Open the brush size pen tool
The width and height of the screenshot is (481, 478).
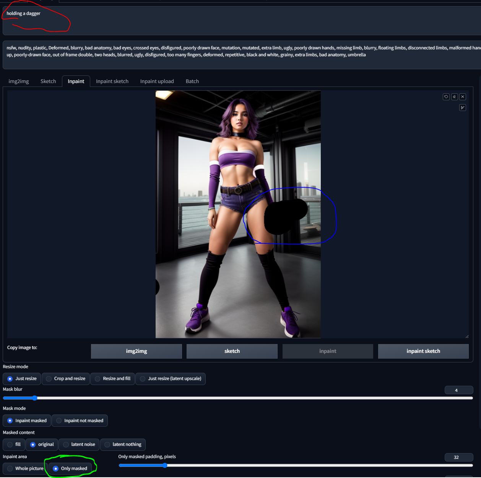(x=463, y=108)
